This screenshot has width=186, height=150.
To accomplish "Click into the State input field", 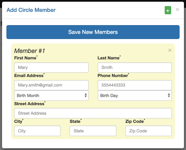I will pyautogui.click(x=93, y=131).
